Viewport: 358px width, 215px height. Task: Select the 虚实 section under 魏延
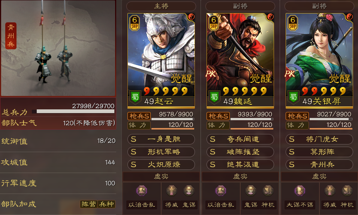coord(240,176)
